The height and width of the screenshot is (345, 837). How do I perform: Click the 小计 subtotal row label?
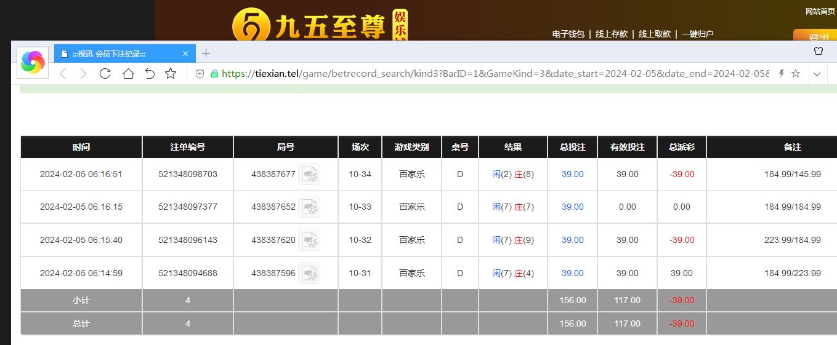point(81,301)
